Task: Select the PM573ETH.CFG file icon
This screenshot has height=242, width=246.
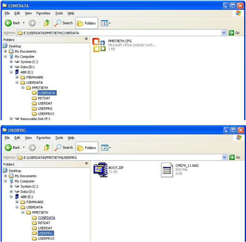Action: click(x=99, y=45)
